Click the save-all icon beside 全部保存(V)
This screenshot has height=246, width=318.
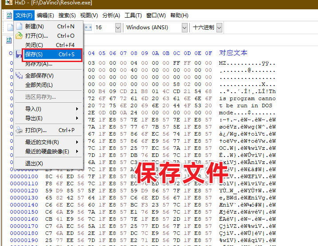(19, 75)
